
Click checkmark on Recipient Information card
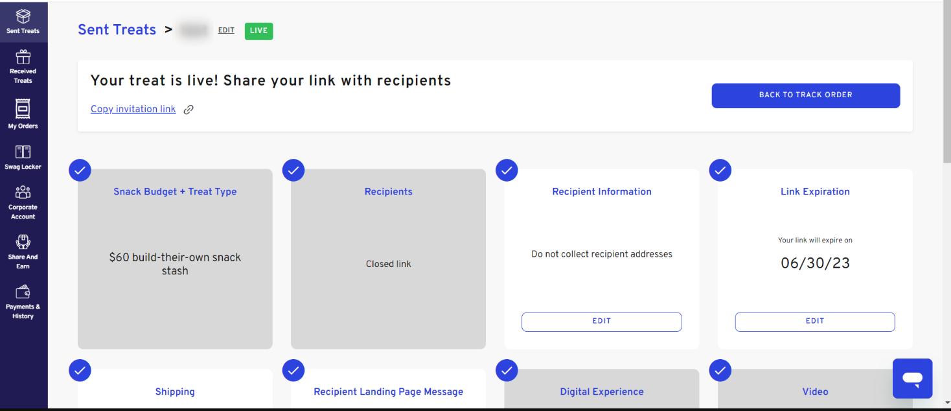pyautogui.click(x=507, y=170)
